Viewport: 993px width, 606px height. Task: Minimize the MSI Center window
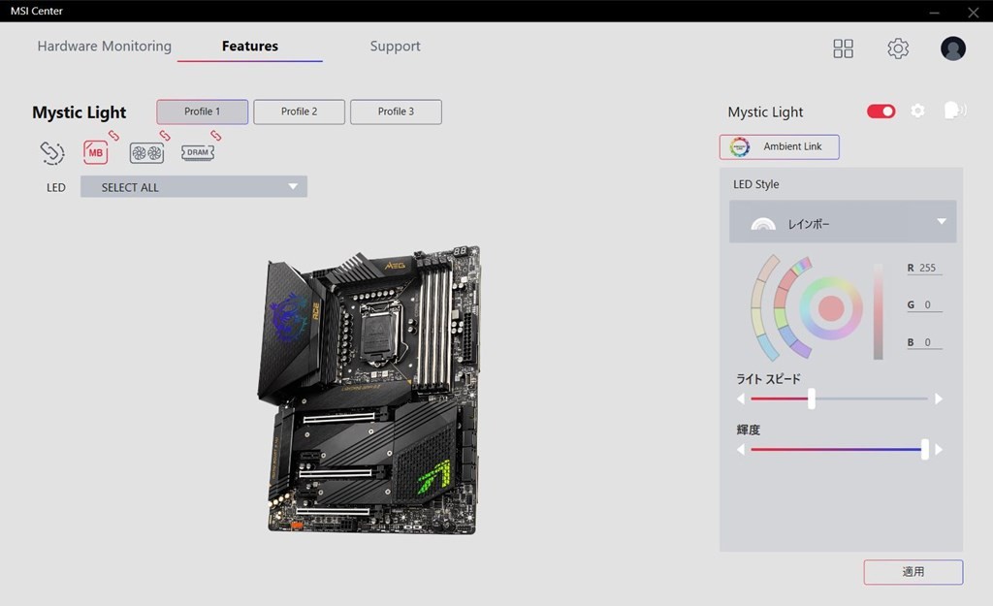[x=934, y=12]
